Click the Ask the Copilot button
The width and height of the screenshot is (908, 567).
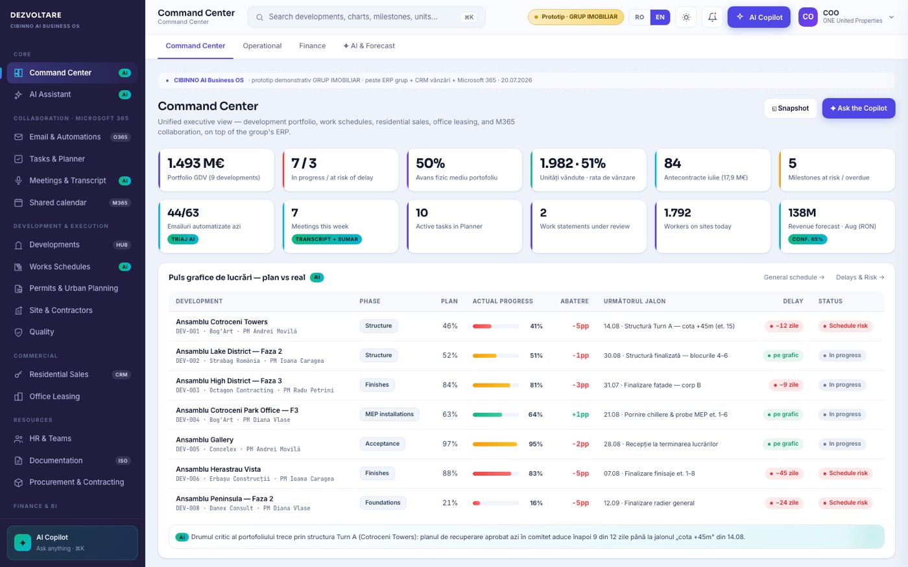(859, 108)
